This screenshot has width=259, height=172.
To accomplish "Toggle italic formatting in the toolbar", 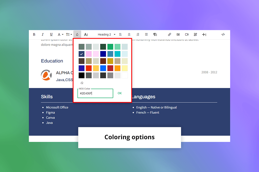I will tap(43, 35).
